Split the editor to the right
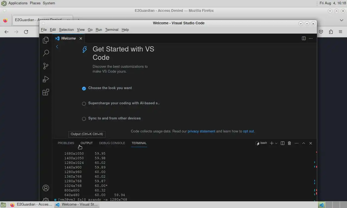The width and height of the screenshot is (347, 208). click(304, 38)
